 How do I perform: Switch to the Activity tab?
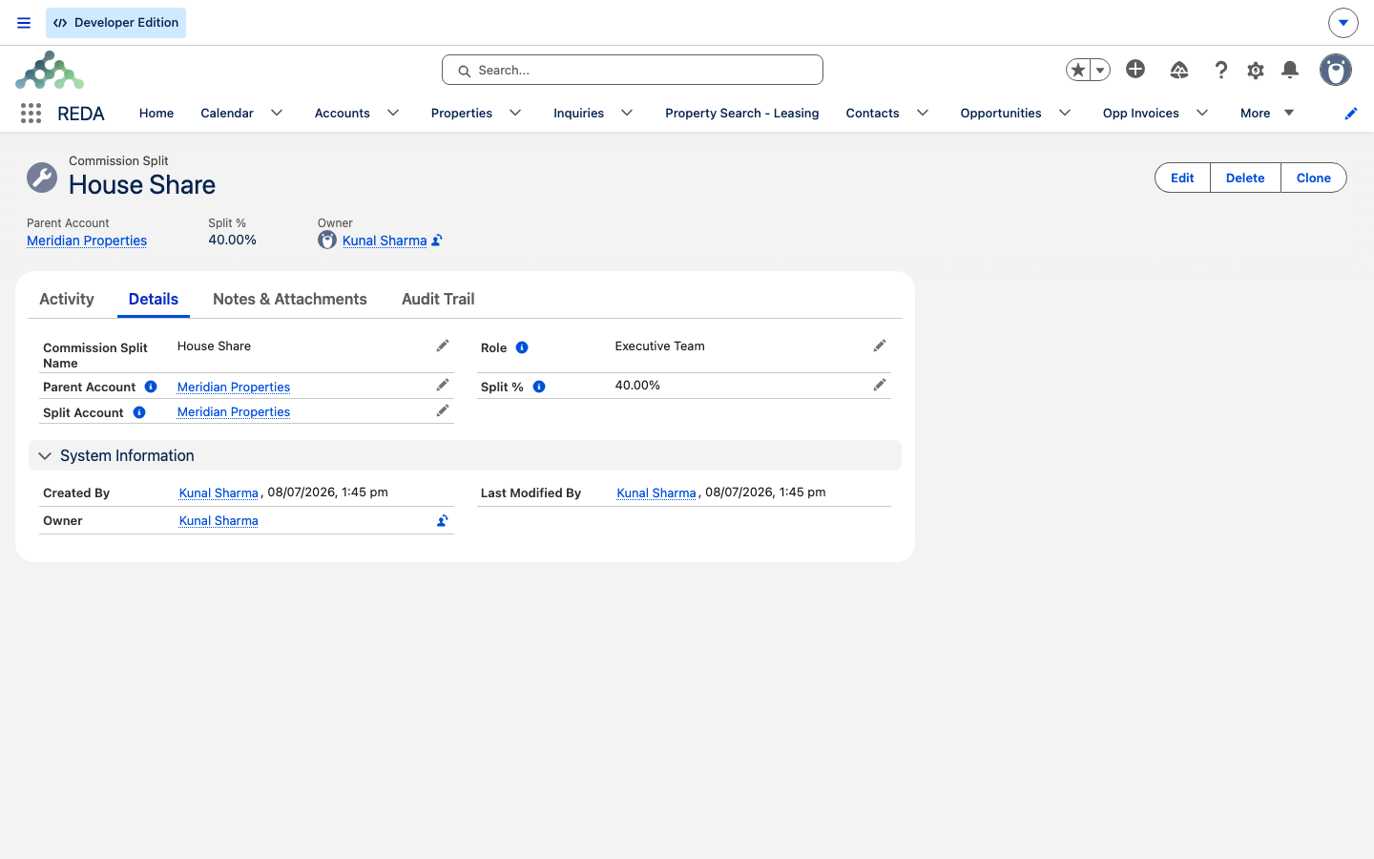[x=67, y=299]
